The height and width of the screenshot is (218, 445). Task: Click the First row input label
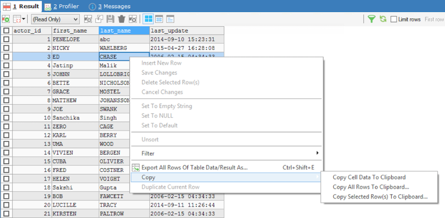click(434, 19)
